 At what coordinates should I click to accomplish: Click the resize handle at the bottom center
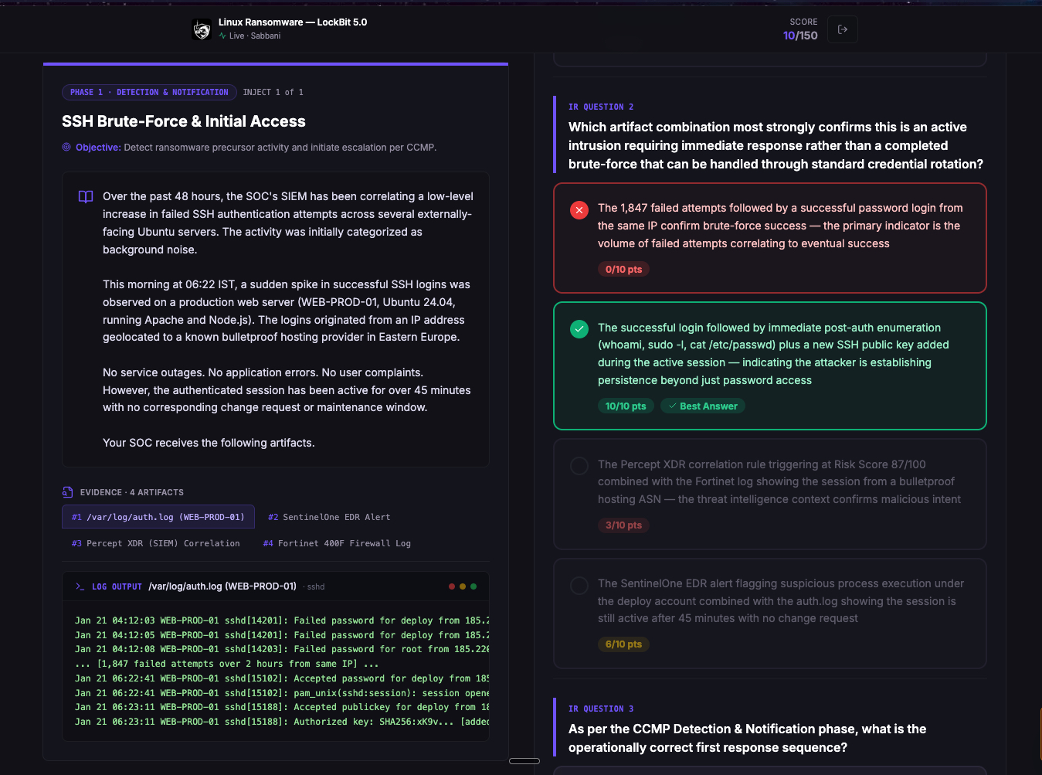(524, 761)
